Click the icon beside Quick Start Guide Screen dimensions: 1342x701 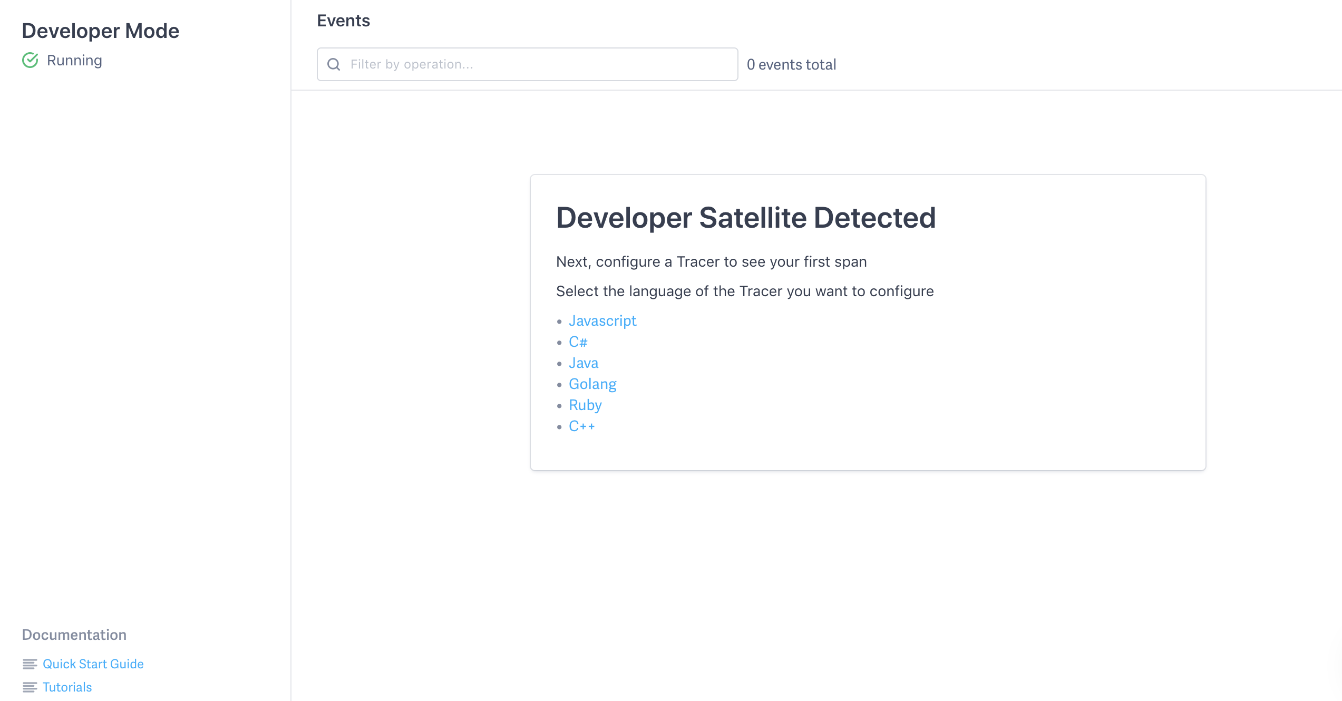pyautogui.click(x=30, y=664)
